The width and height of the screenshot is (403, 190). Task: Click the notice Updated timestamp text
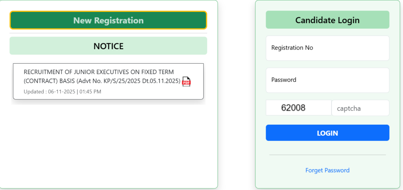63,92
